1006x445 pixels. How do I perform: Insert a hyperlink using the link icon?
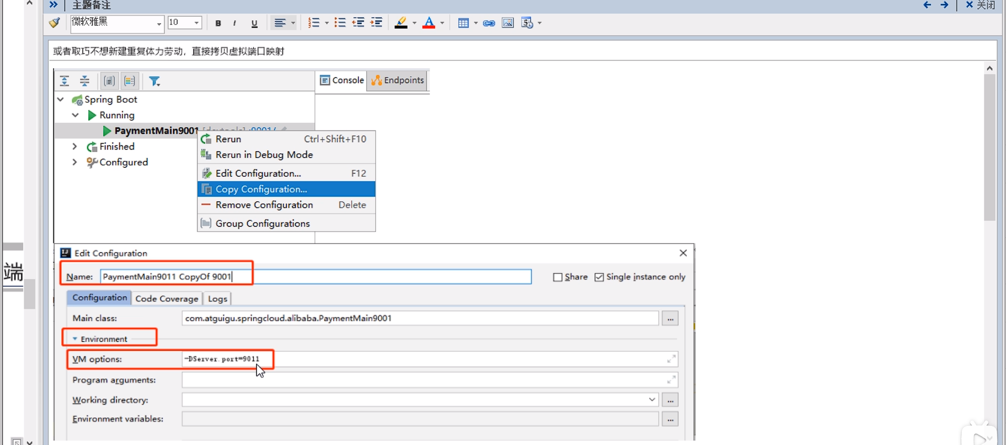(x=489, y=23)
